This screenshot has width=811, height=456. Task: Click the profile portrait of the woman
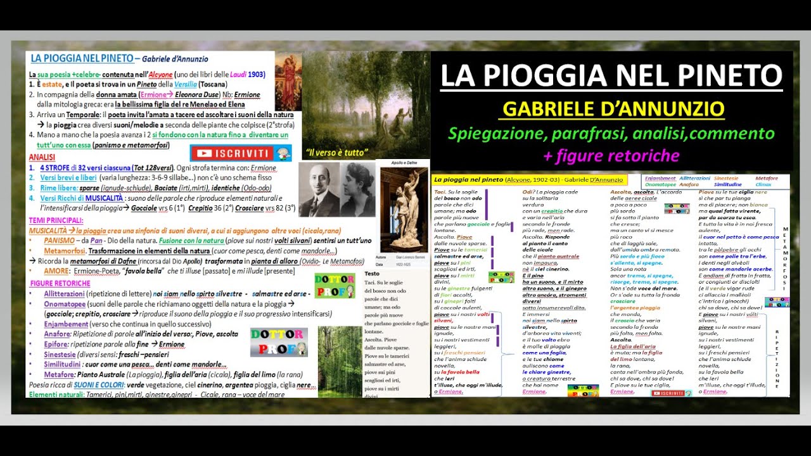tap(358, 190)
